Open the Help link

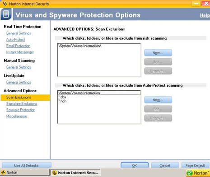[x=205, y=15]
